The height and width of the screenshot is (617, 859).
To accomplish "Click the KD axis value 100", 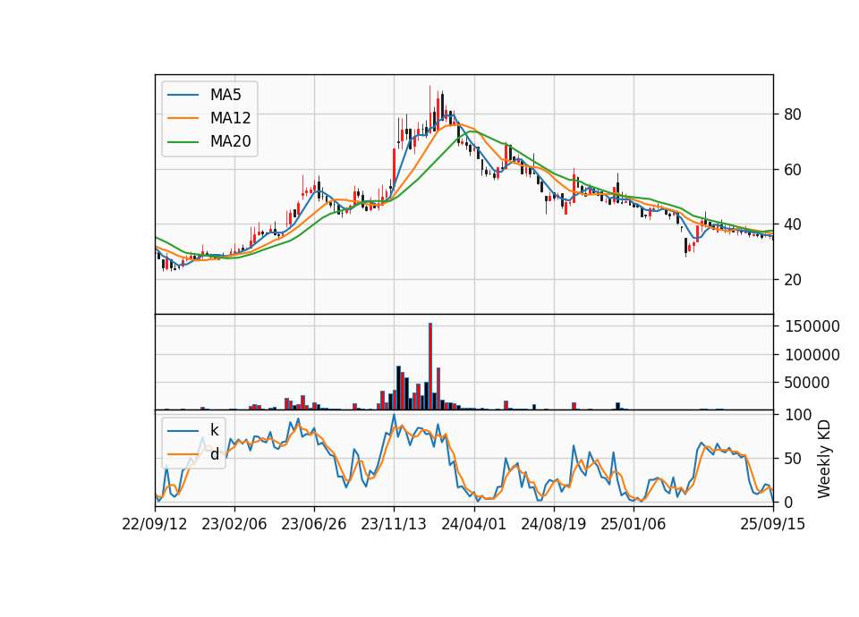I will (x=798, y=415).
